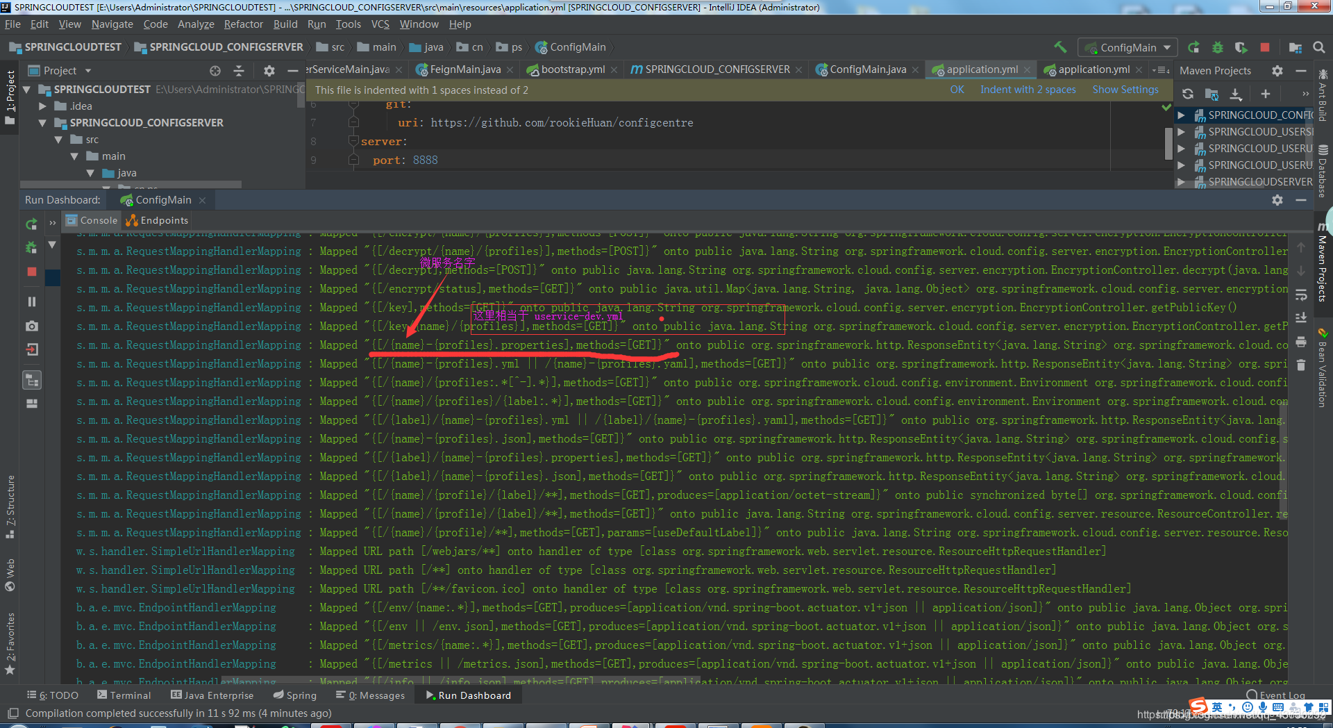Toggle the 2: Favorites tool window
The width and height of the screenshot is (1333, 728).
[10, 643]
